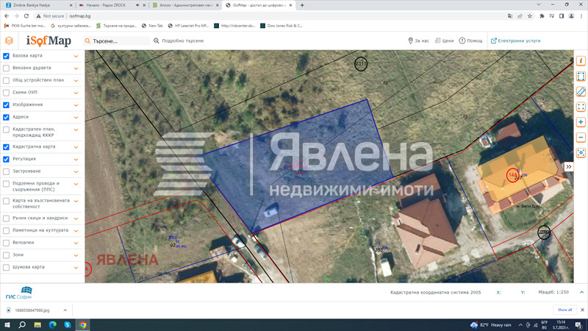
Task: Toggle the Кадастрална карта checkbox
Action: click(x=7, y=147)
